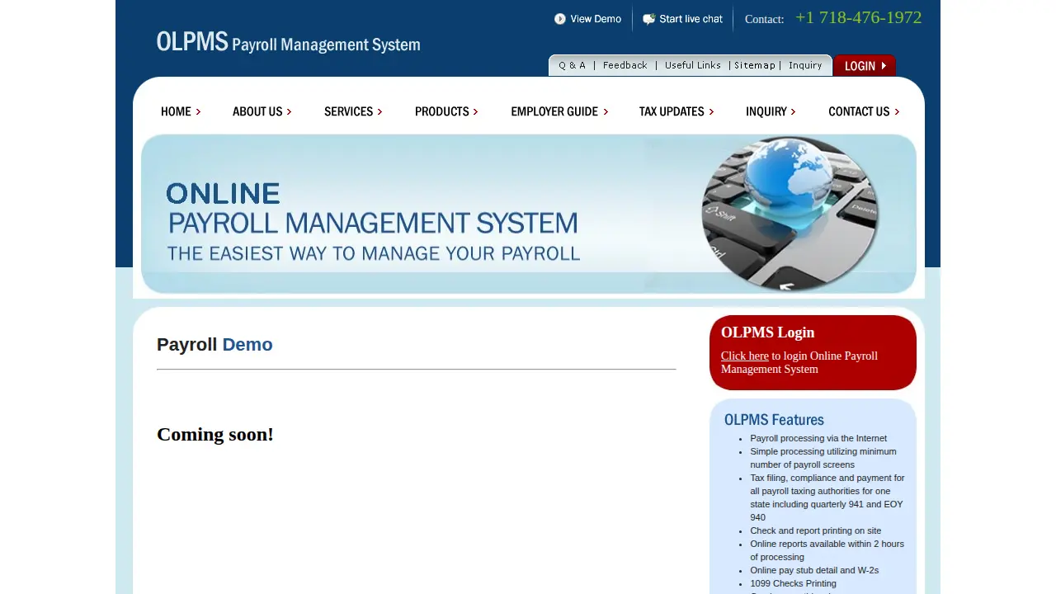Click the red LOGIN button
Screen dimensions: 1056x594
point(865,65)
